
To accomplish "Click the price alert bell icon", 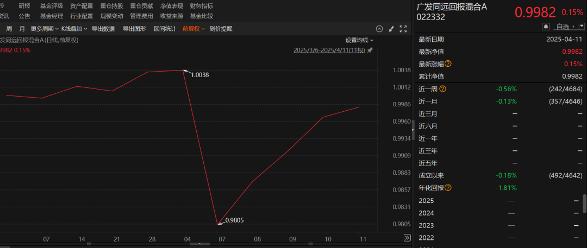I will [x=546, y=26].
